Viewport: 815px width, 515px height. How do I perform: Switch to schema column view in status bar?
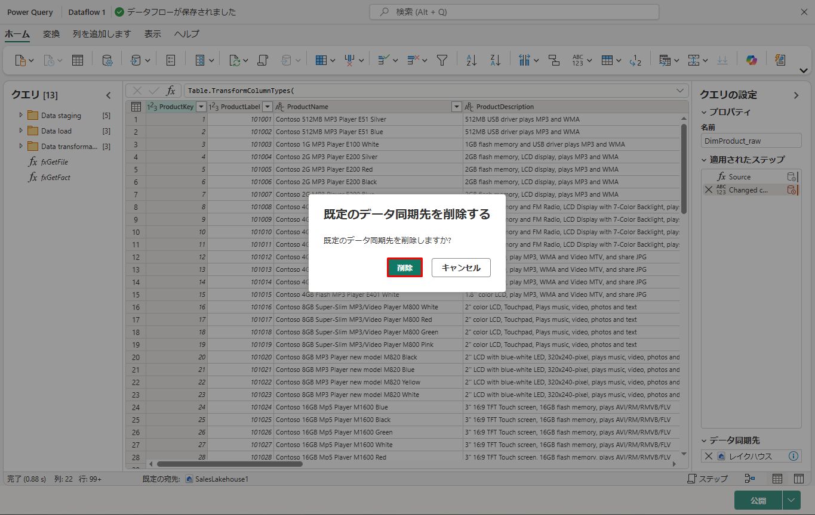(798, 479)
